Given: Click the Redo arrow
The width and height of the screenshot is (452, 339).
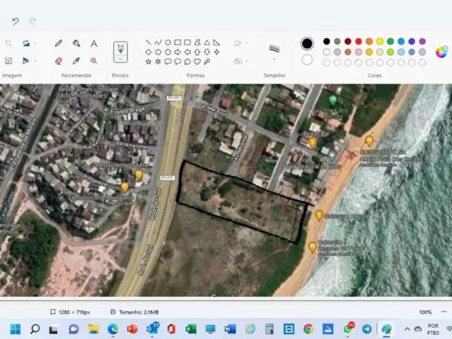Looking at the screenshot, I should pyautogui.click(x=33, y=21).
